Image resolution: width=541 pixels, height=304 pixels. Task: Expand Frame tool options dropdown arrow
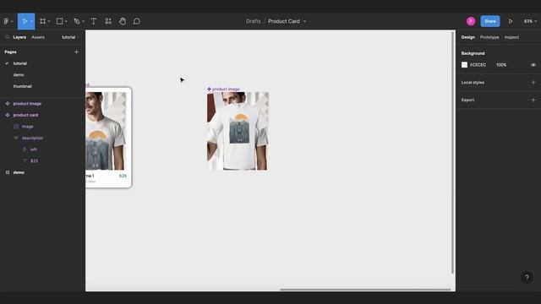click(49, 21)
